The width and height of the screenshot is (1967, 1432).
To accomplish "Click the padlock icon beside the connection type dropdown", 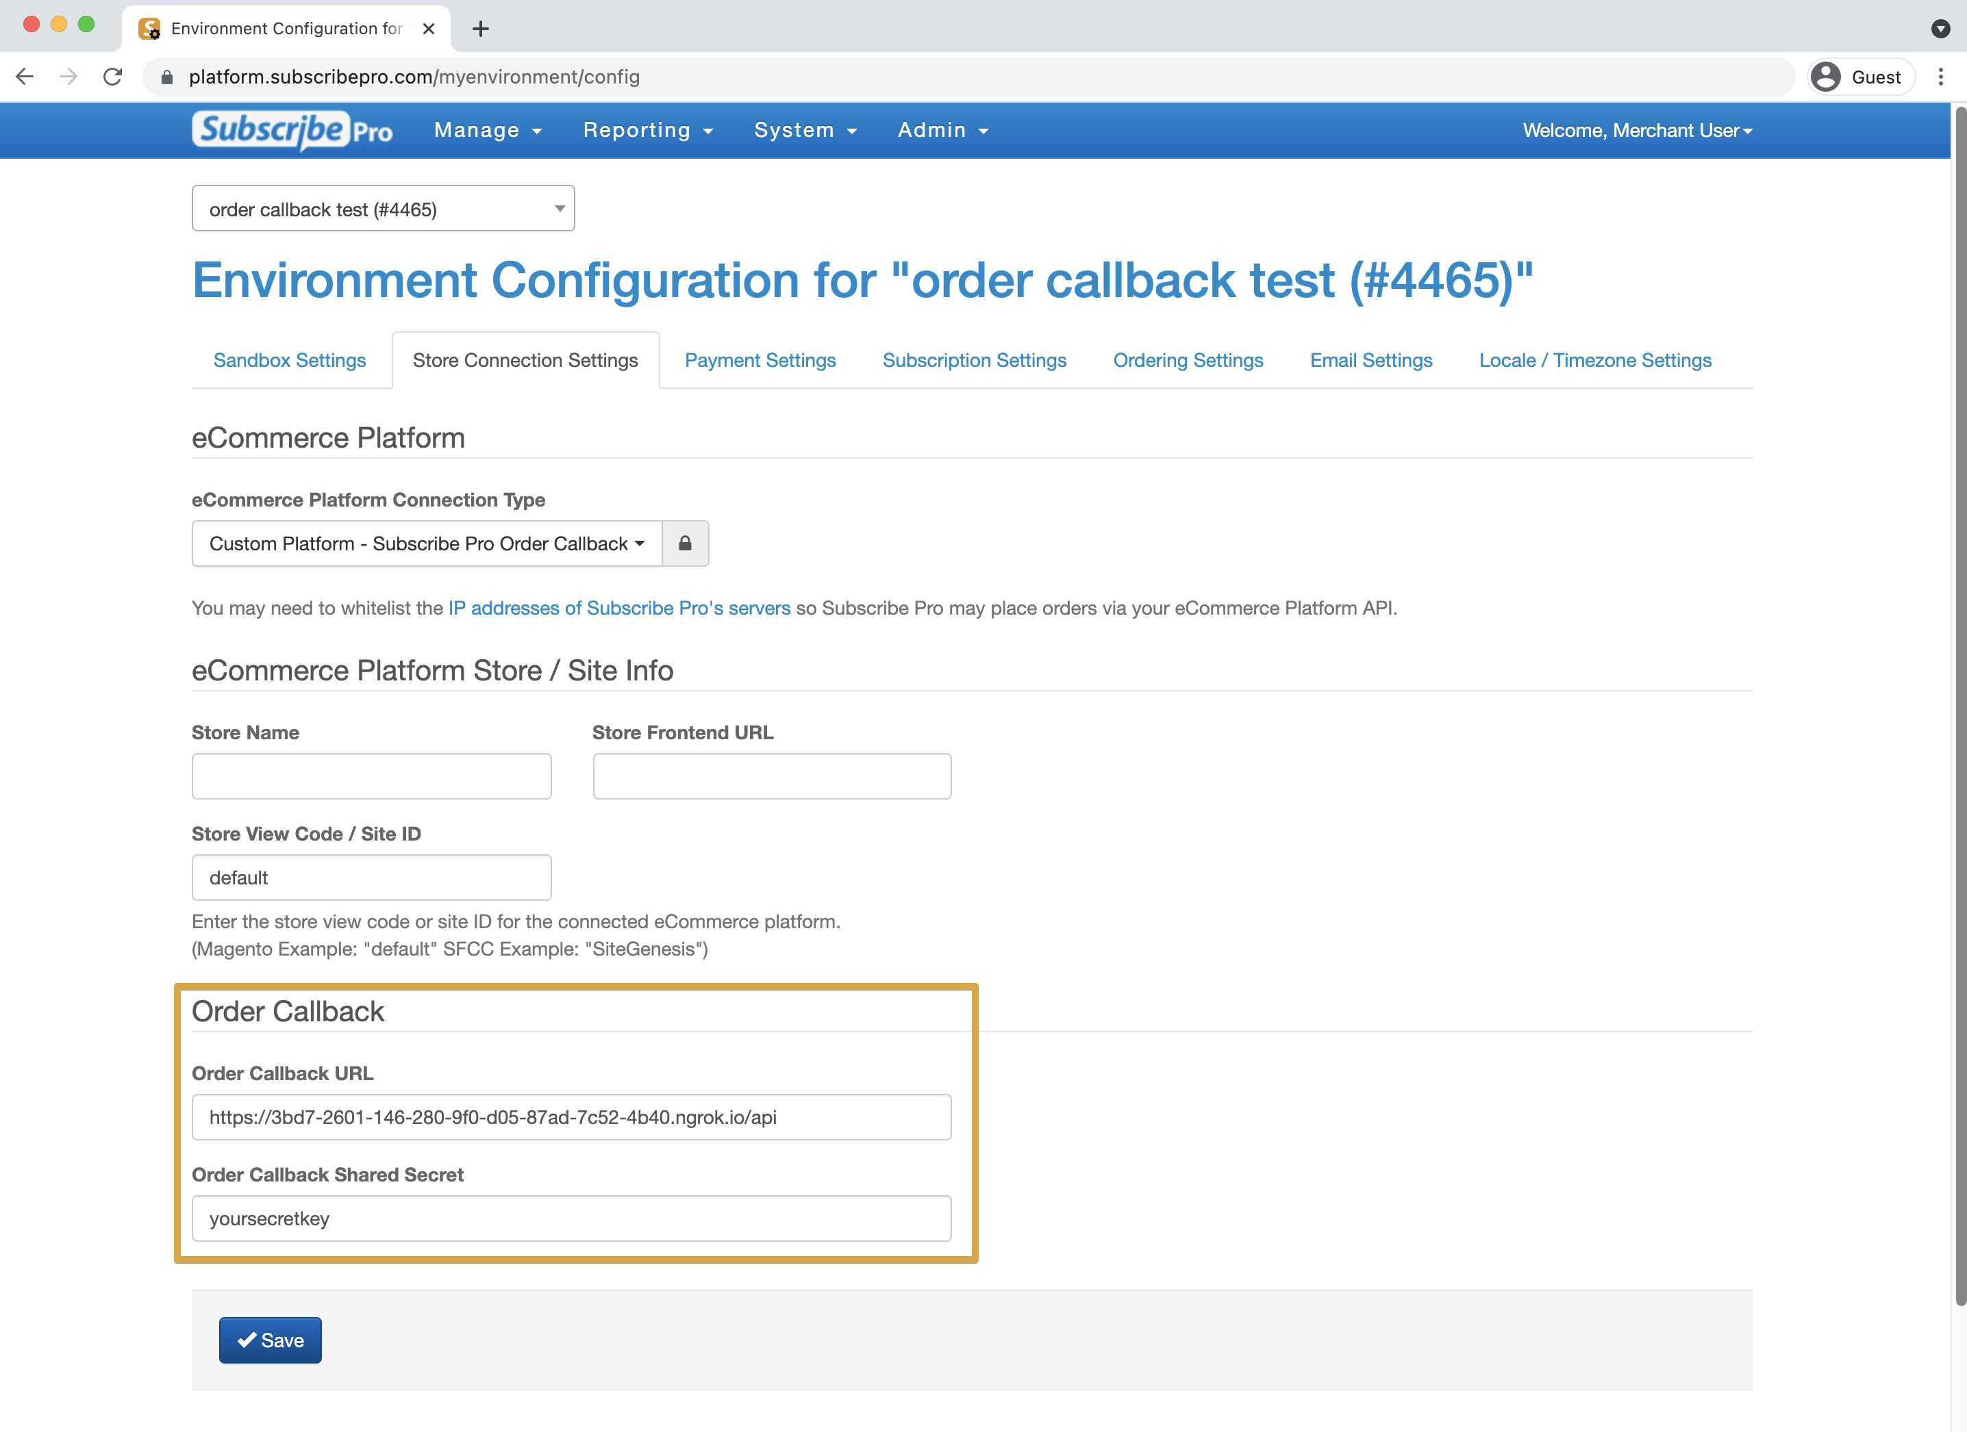I will pos(684,544).
